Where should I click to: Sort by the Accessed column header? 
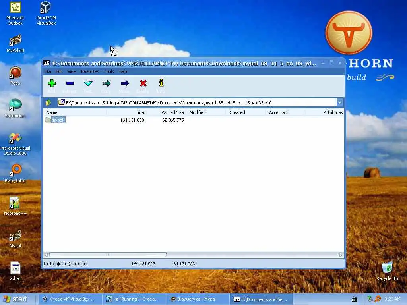coord(285,112)
